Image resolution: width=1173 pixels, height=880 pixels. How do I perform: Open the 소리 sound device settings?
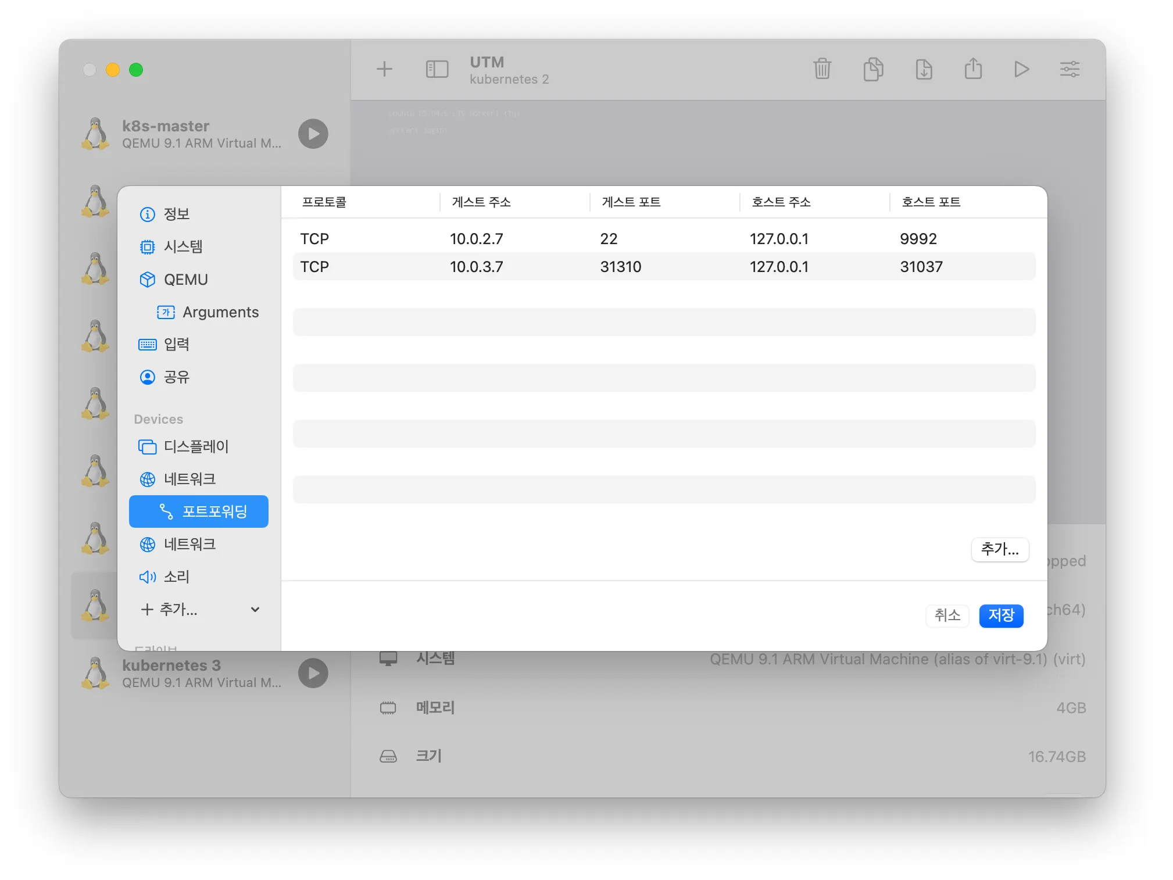tap(176, 577)
